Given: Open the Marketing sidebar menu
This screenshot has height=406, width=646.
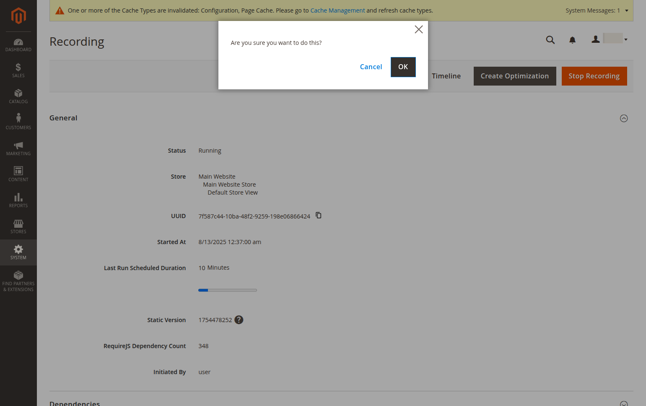Looking at the screenshot, I should pos(18,148).
